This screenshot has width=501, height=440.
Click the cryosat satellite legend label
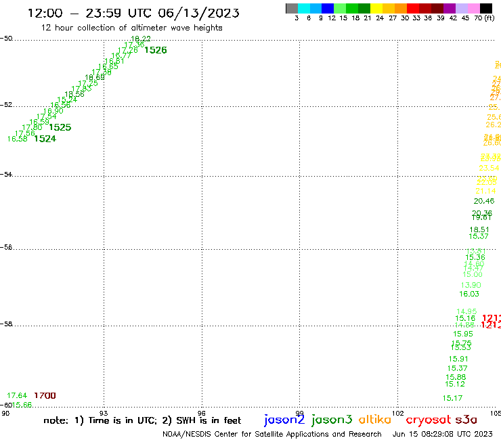click(x=429, y=420)
